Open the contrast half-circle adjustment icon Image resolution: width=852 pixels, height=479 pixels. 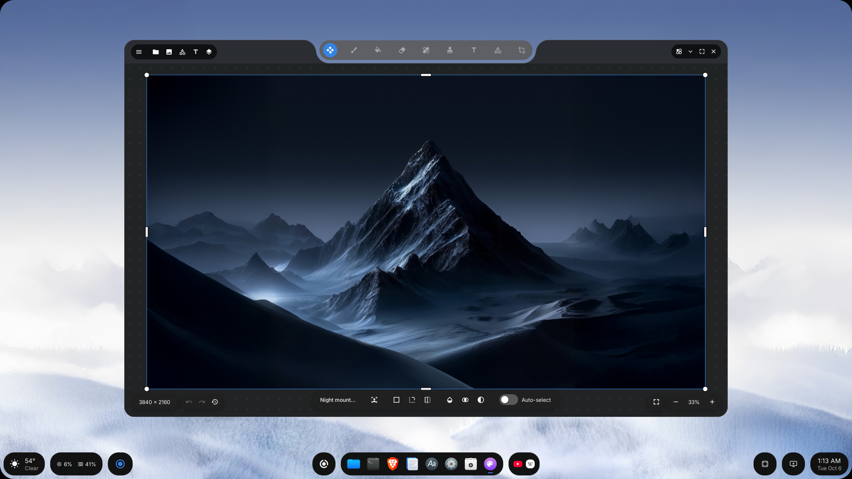481,400
